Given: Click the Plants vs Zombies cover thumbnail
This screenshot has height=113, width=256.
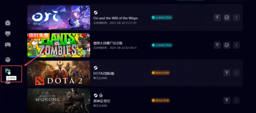Looking at the screenshot, I should point(59,45).
